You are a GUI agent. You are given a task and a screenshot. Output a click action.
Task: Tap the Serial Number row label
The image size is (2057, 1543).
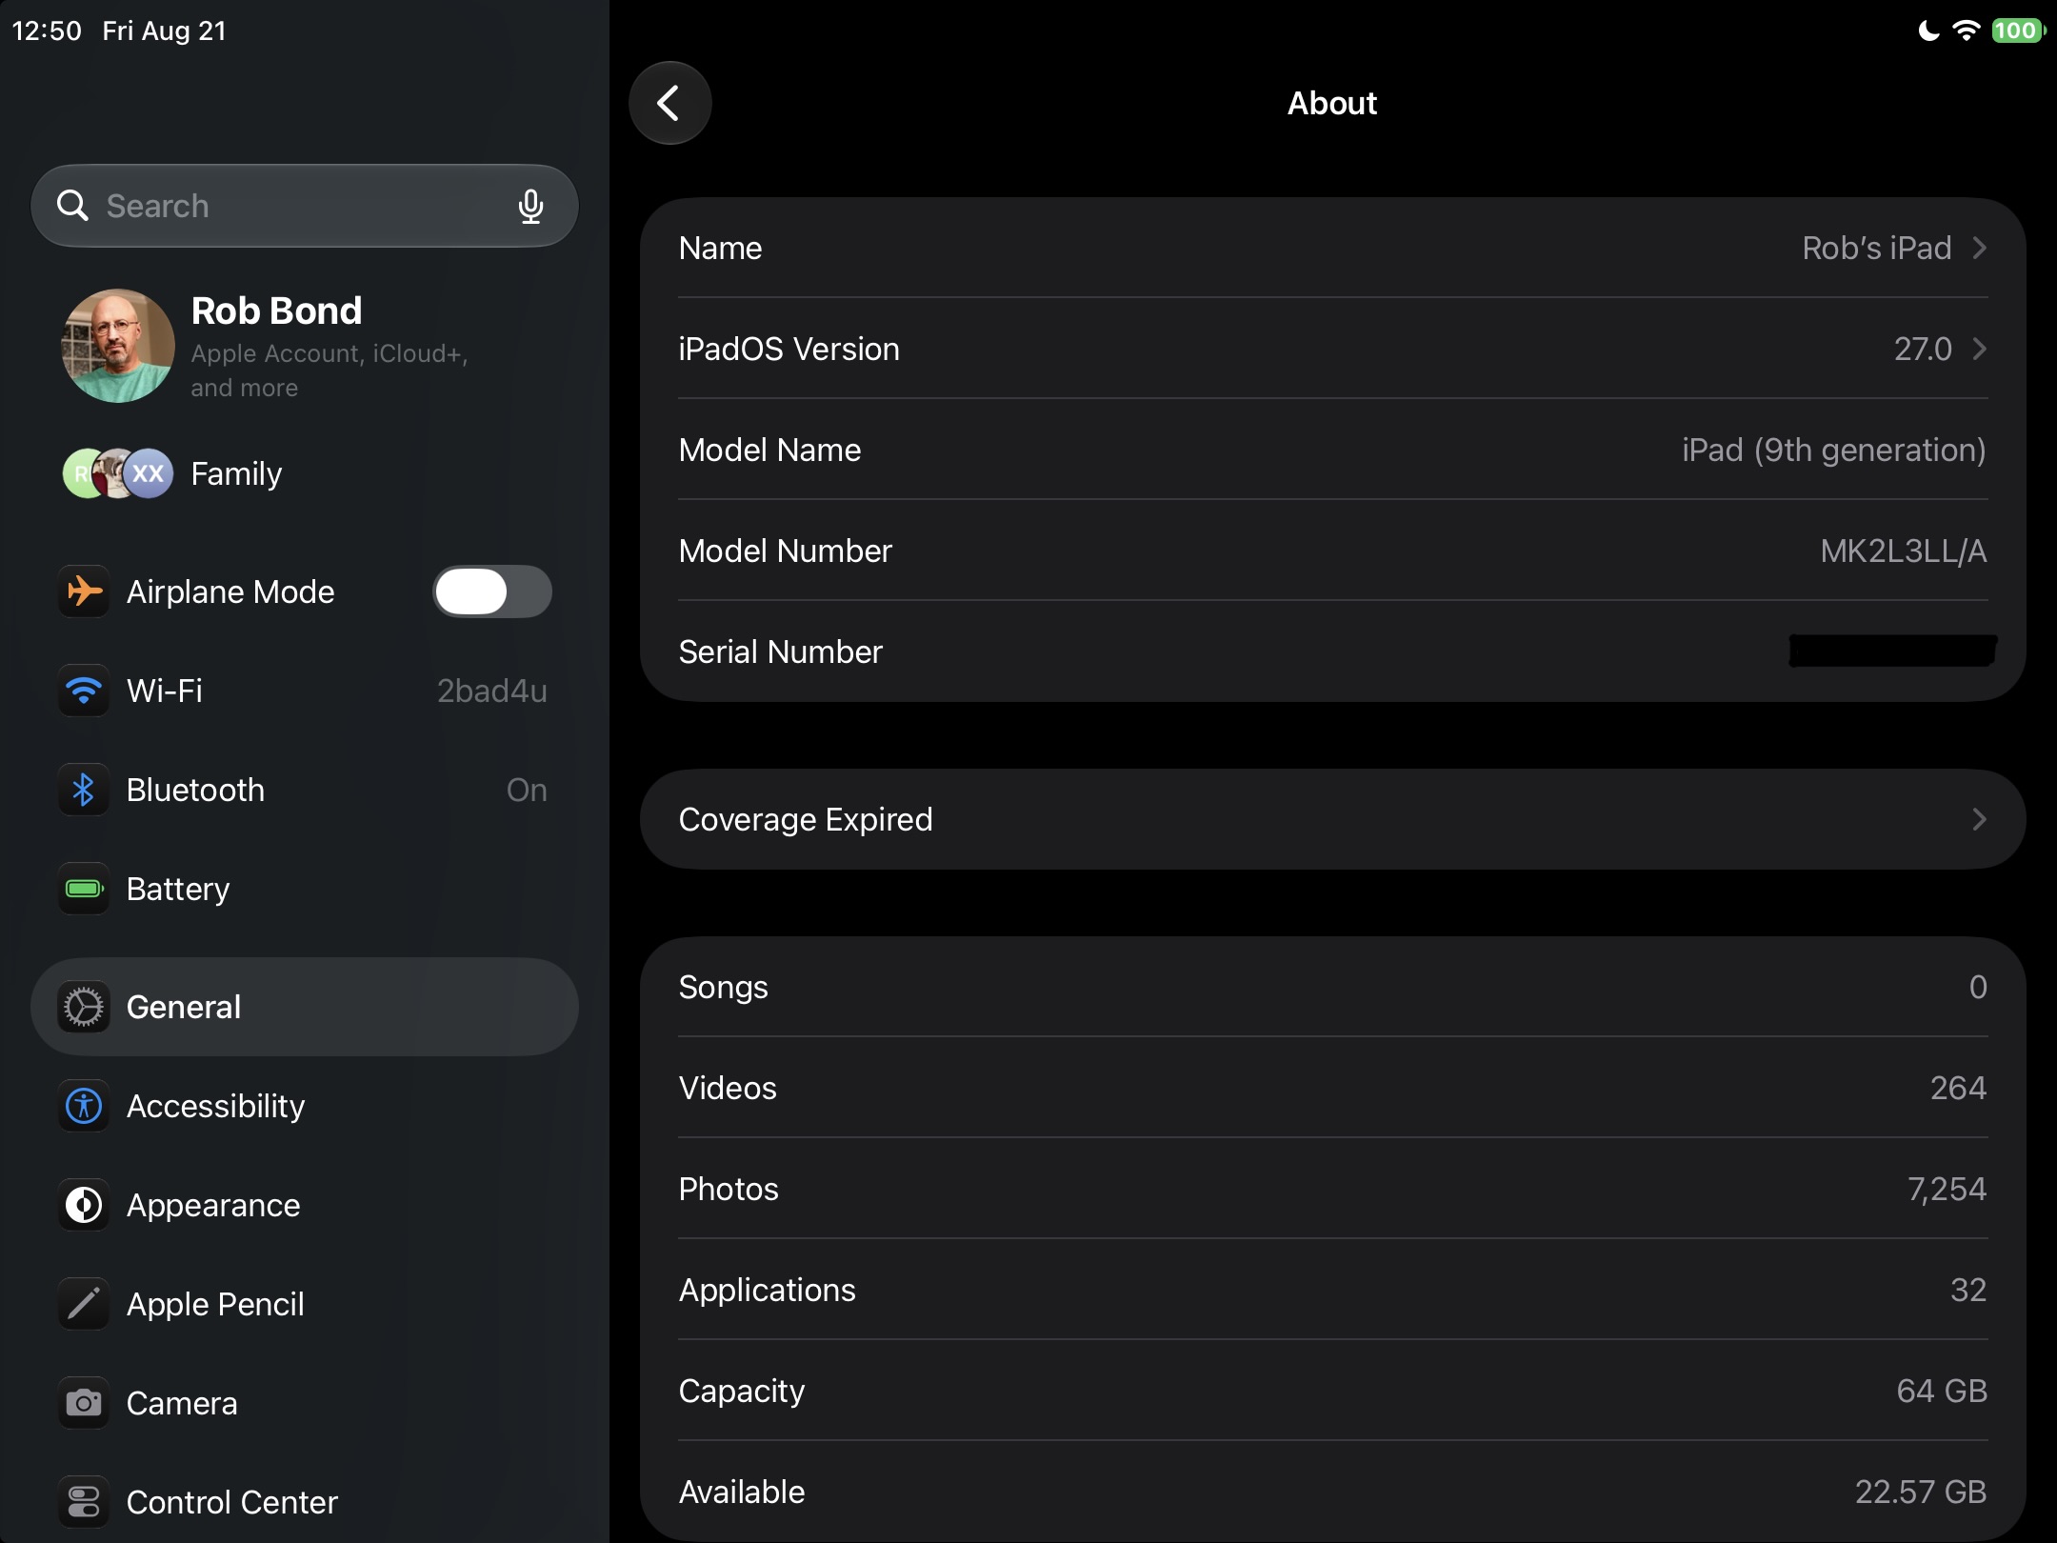780,651
